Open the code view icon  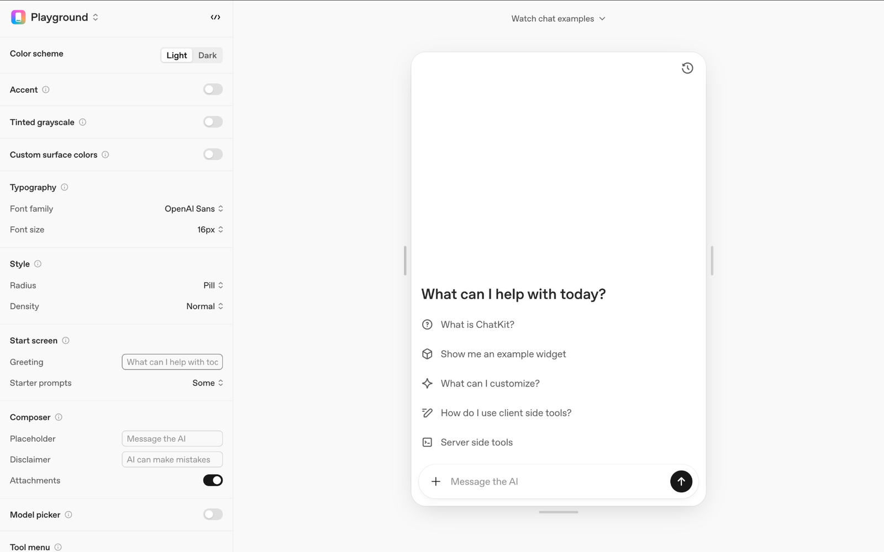(215, 18)
